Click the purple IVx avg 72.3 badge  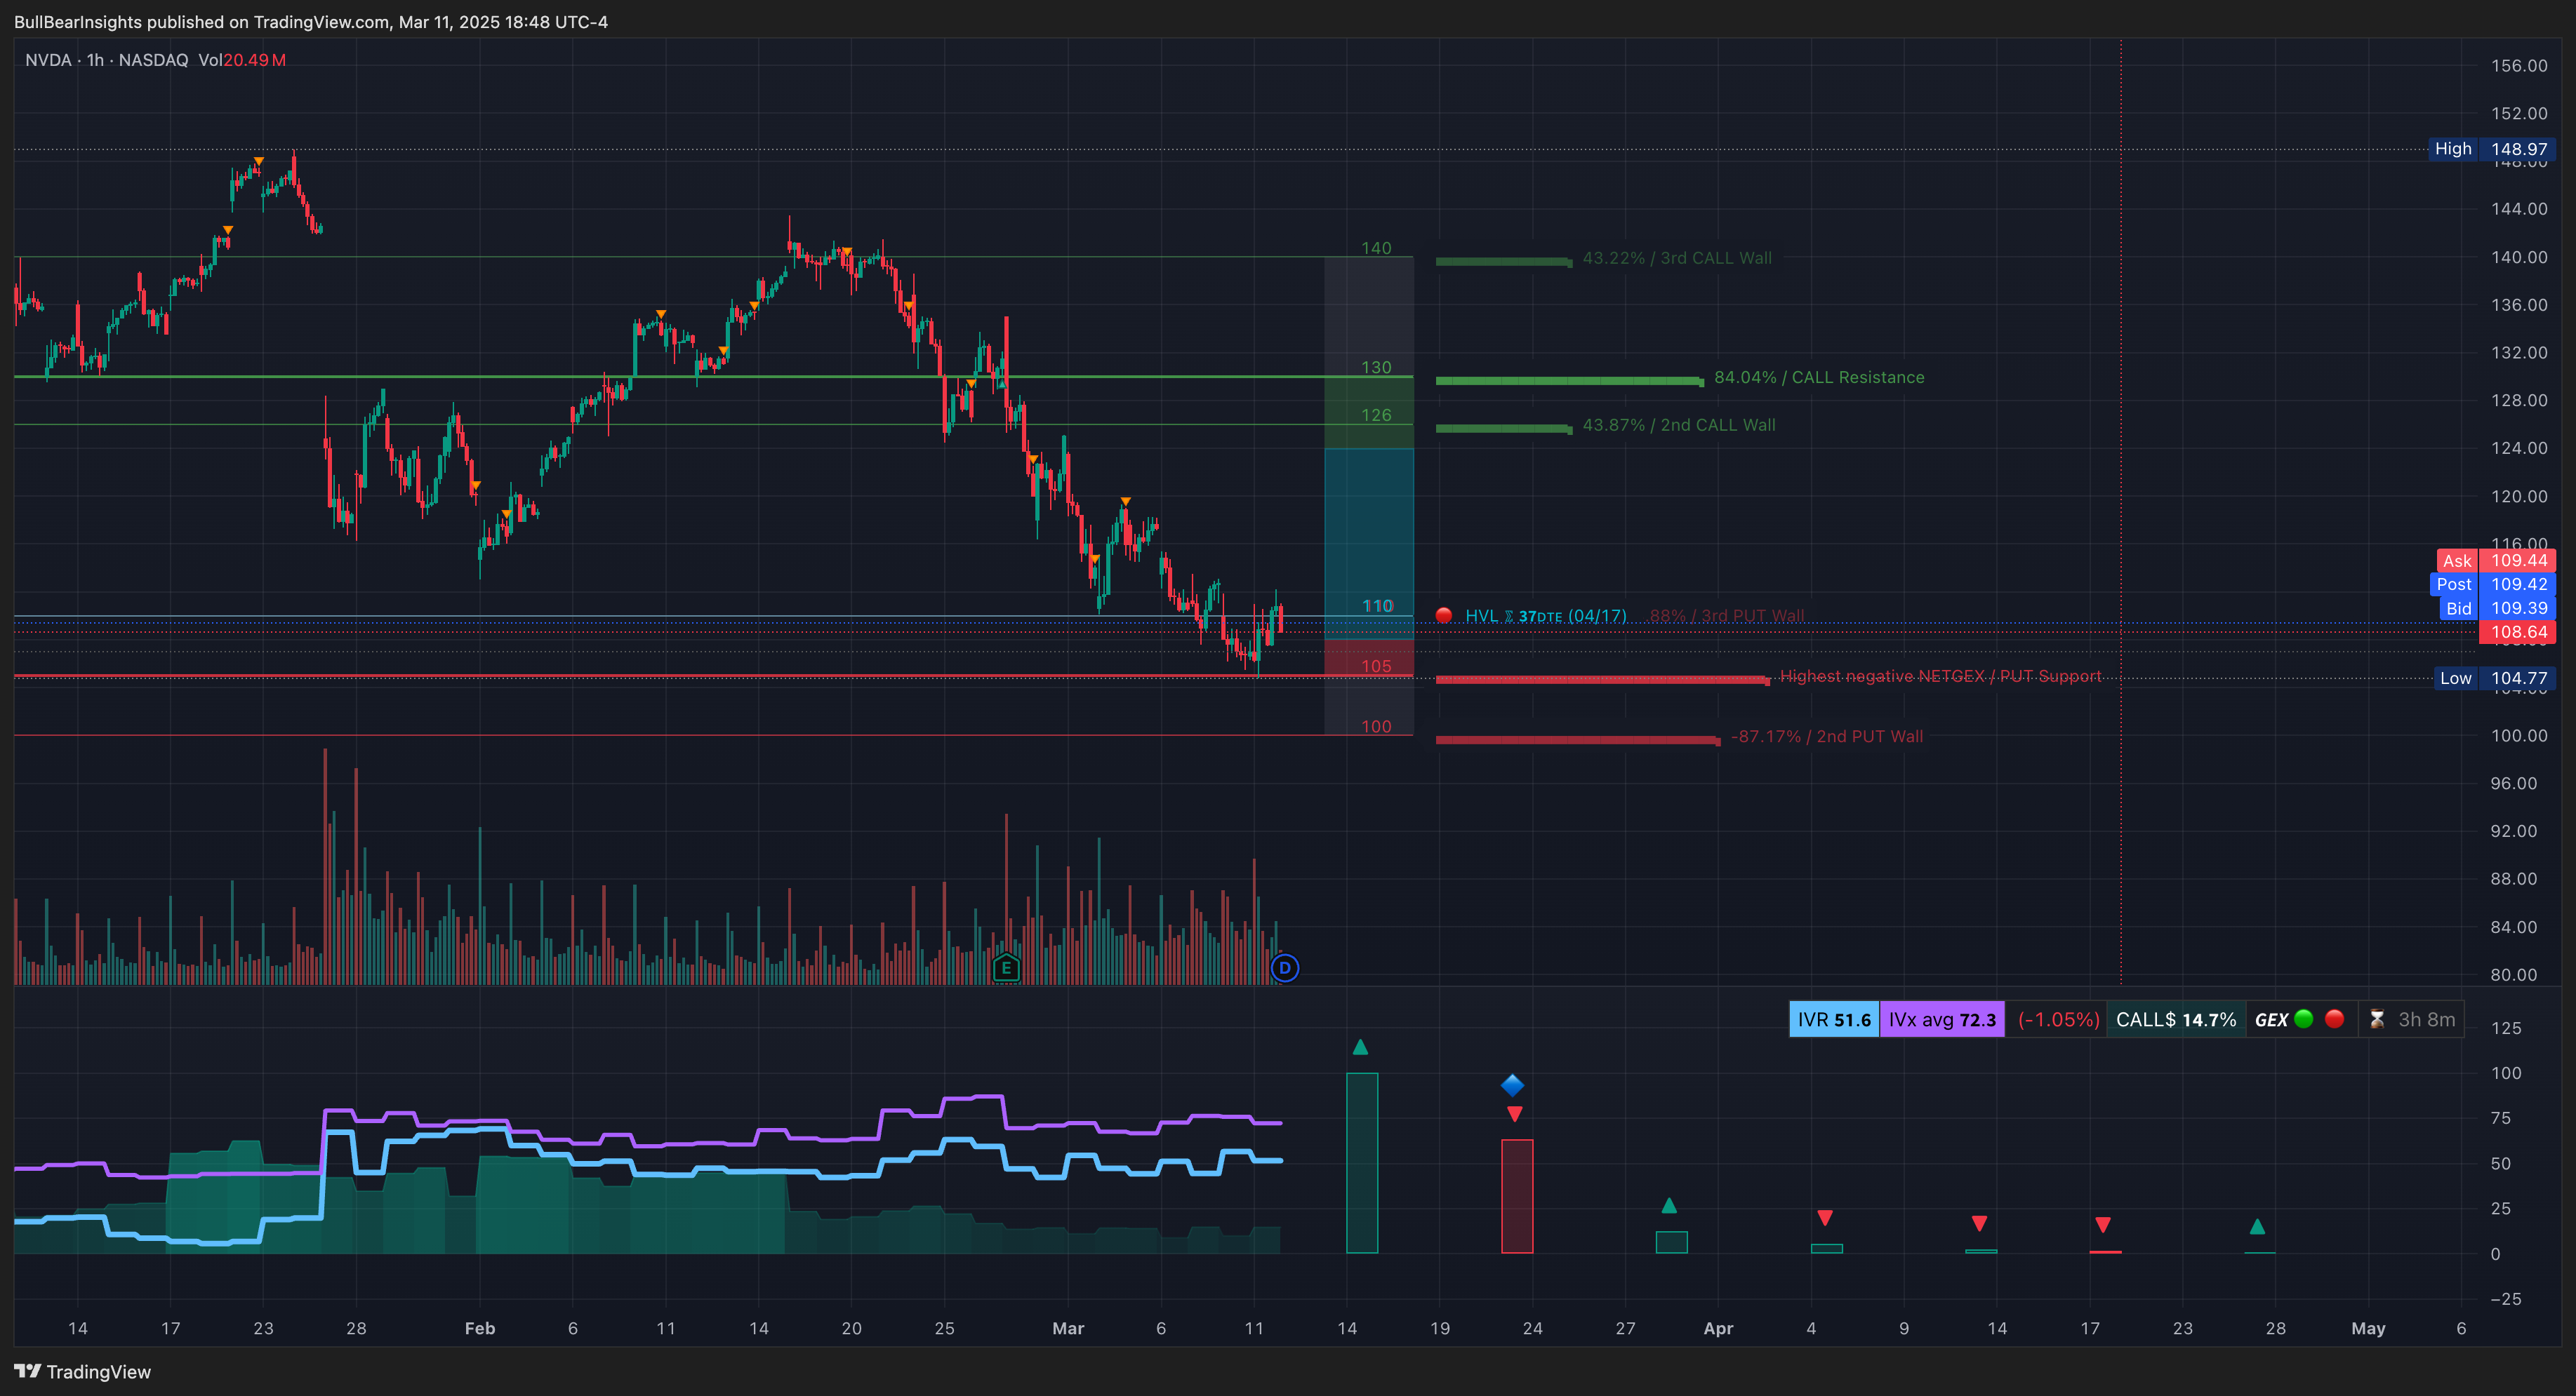click(x=1942, y=1019)
